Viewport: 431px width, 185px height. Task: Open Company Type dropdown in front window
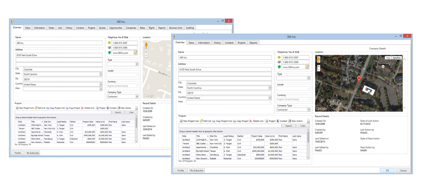point(308,110)
